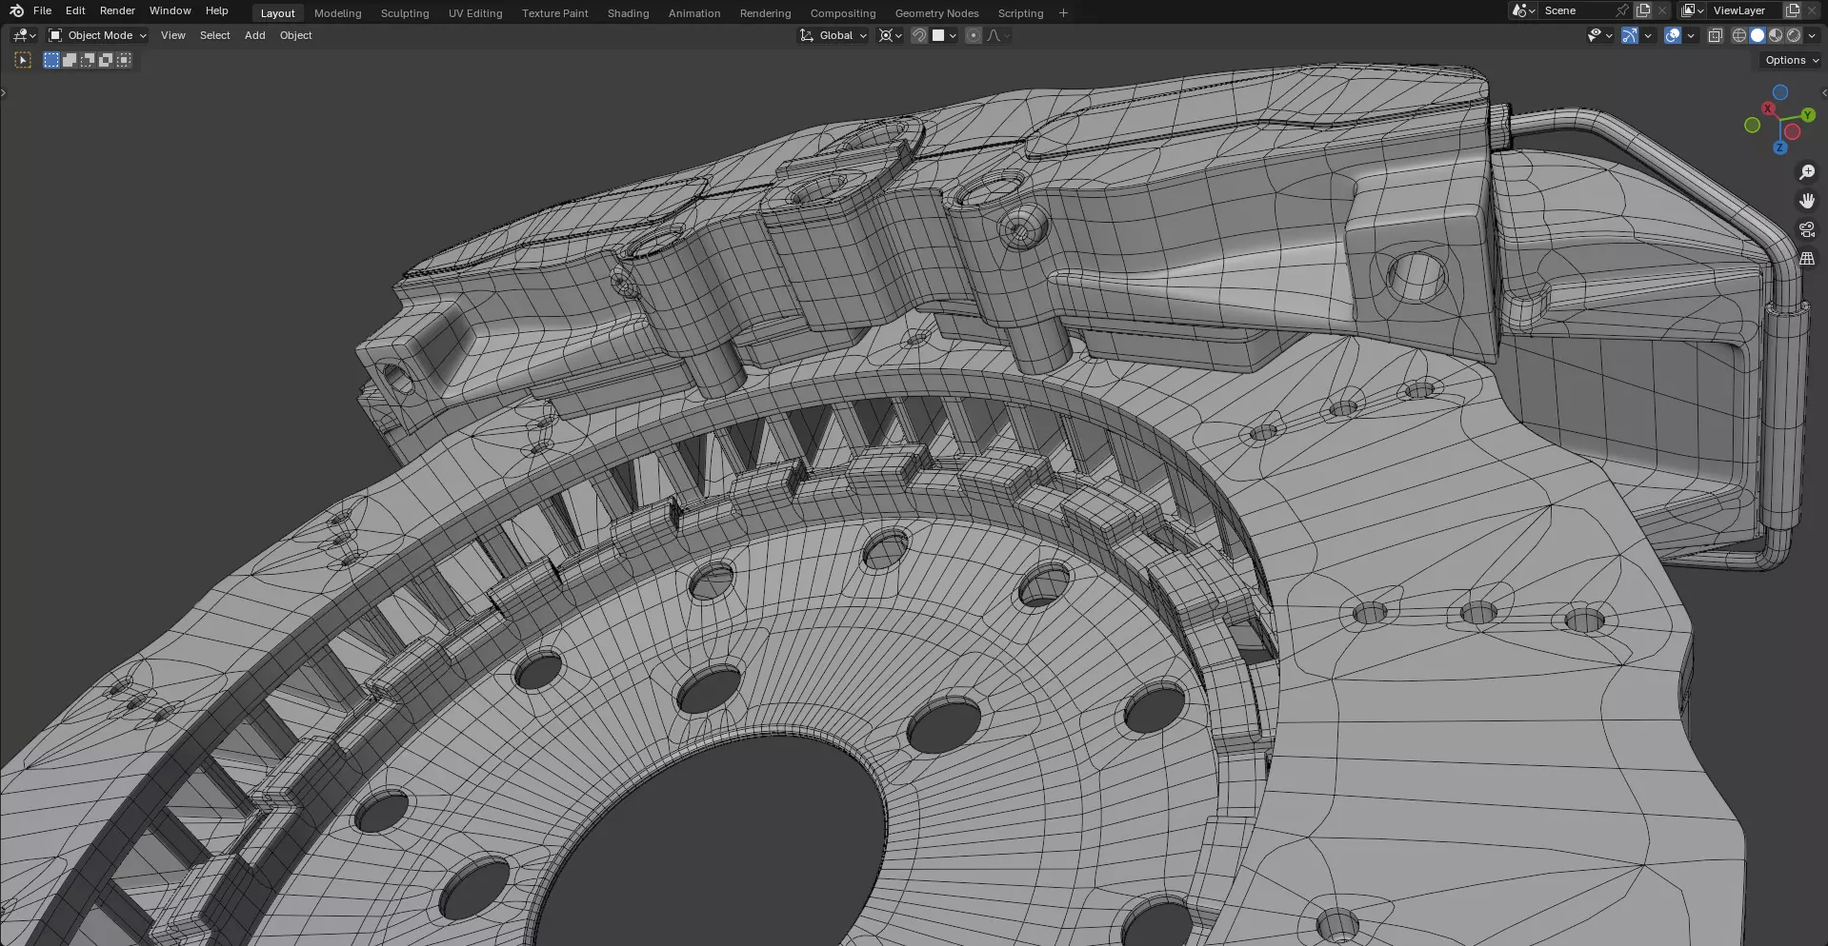Screen dimensions: 1828x946
Task: Open scene browse icon dropdown
Action: [x=1523, y=10]
